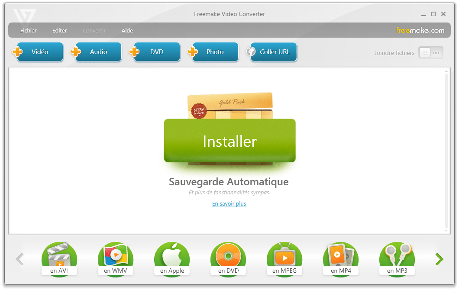Click the Sauvegarde Automatique heading
Image resolution: width=459 pixels, height=290 pixels.
coord(229,182)
